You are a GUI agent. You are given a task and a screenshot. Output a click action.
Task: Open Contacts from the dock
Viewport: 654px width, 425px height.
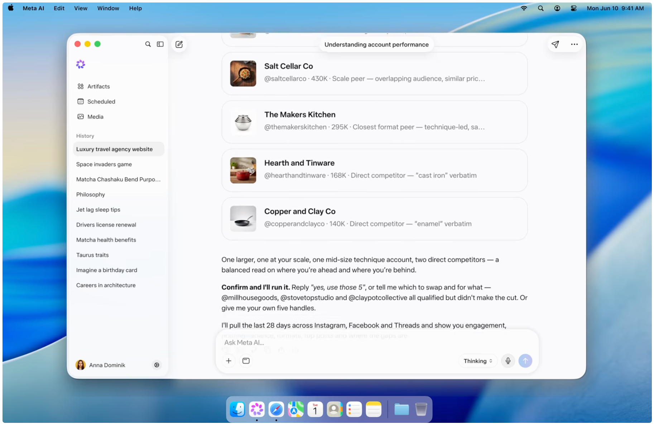point(335,409)
